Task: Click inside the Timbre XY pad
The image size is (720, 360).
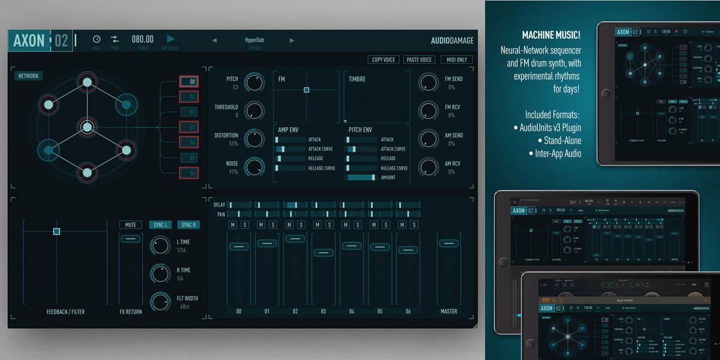Action: [x=377, y=97]
